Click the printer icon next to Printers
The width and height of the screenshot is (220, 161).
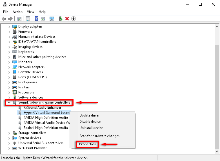tap(15, 87)
